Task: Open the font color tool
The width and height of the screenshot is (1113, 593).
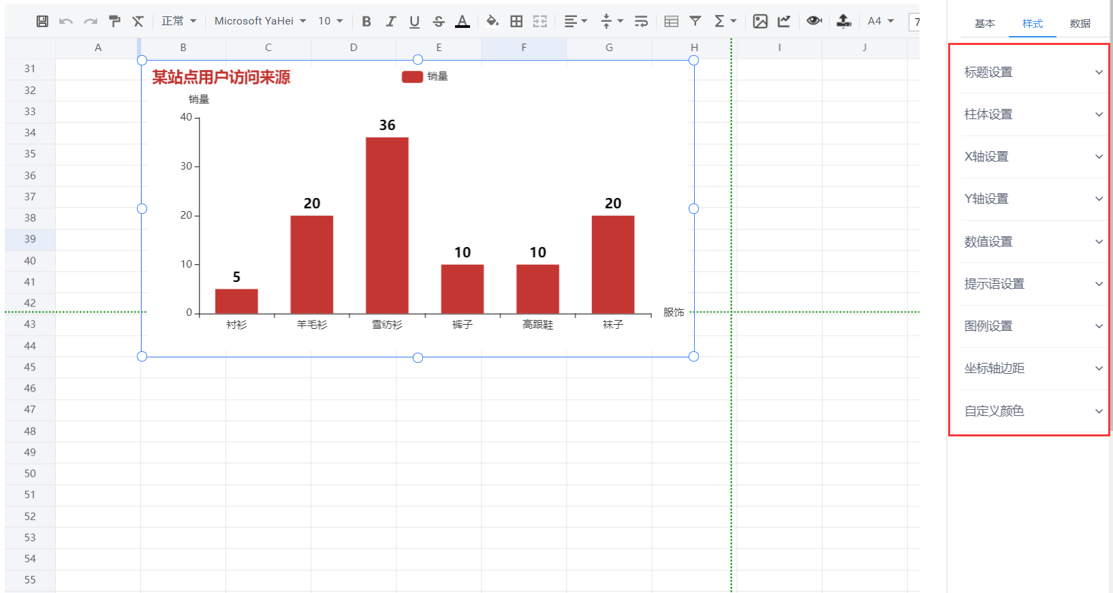Action: click(x=463, y=21)
